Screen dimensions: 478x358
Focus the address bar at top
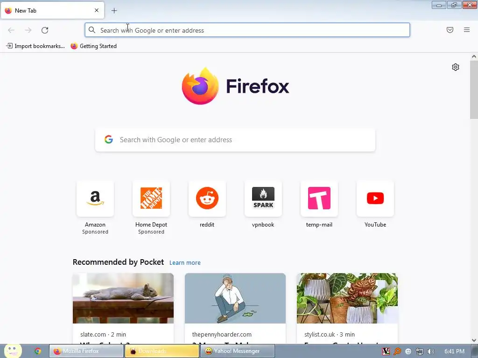point(247,30)
